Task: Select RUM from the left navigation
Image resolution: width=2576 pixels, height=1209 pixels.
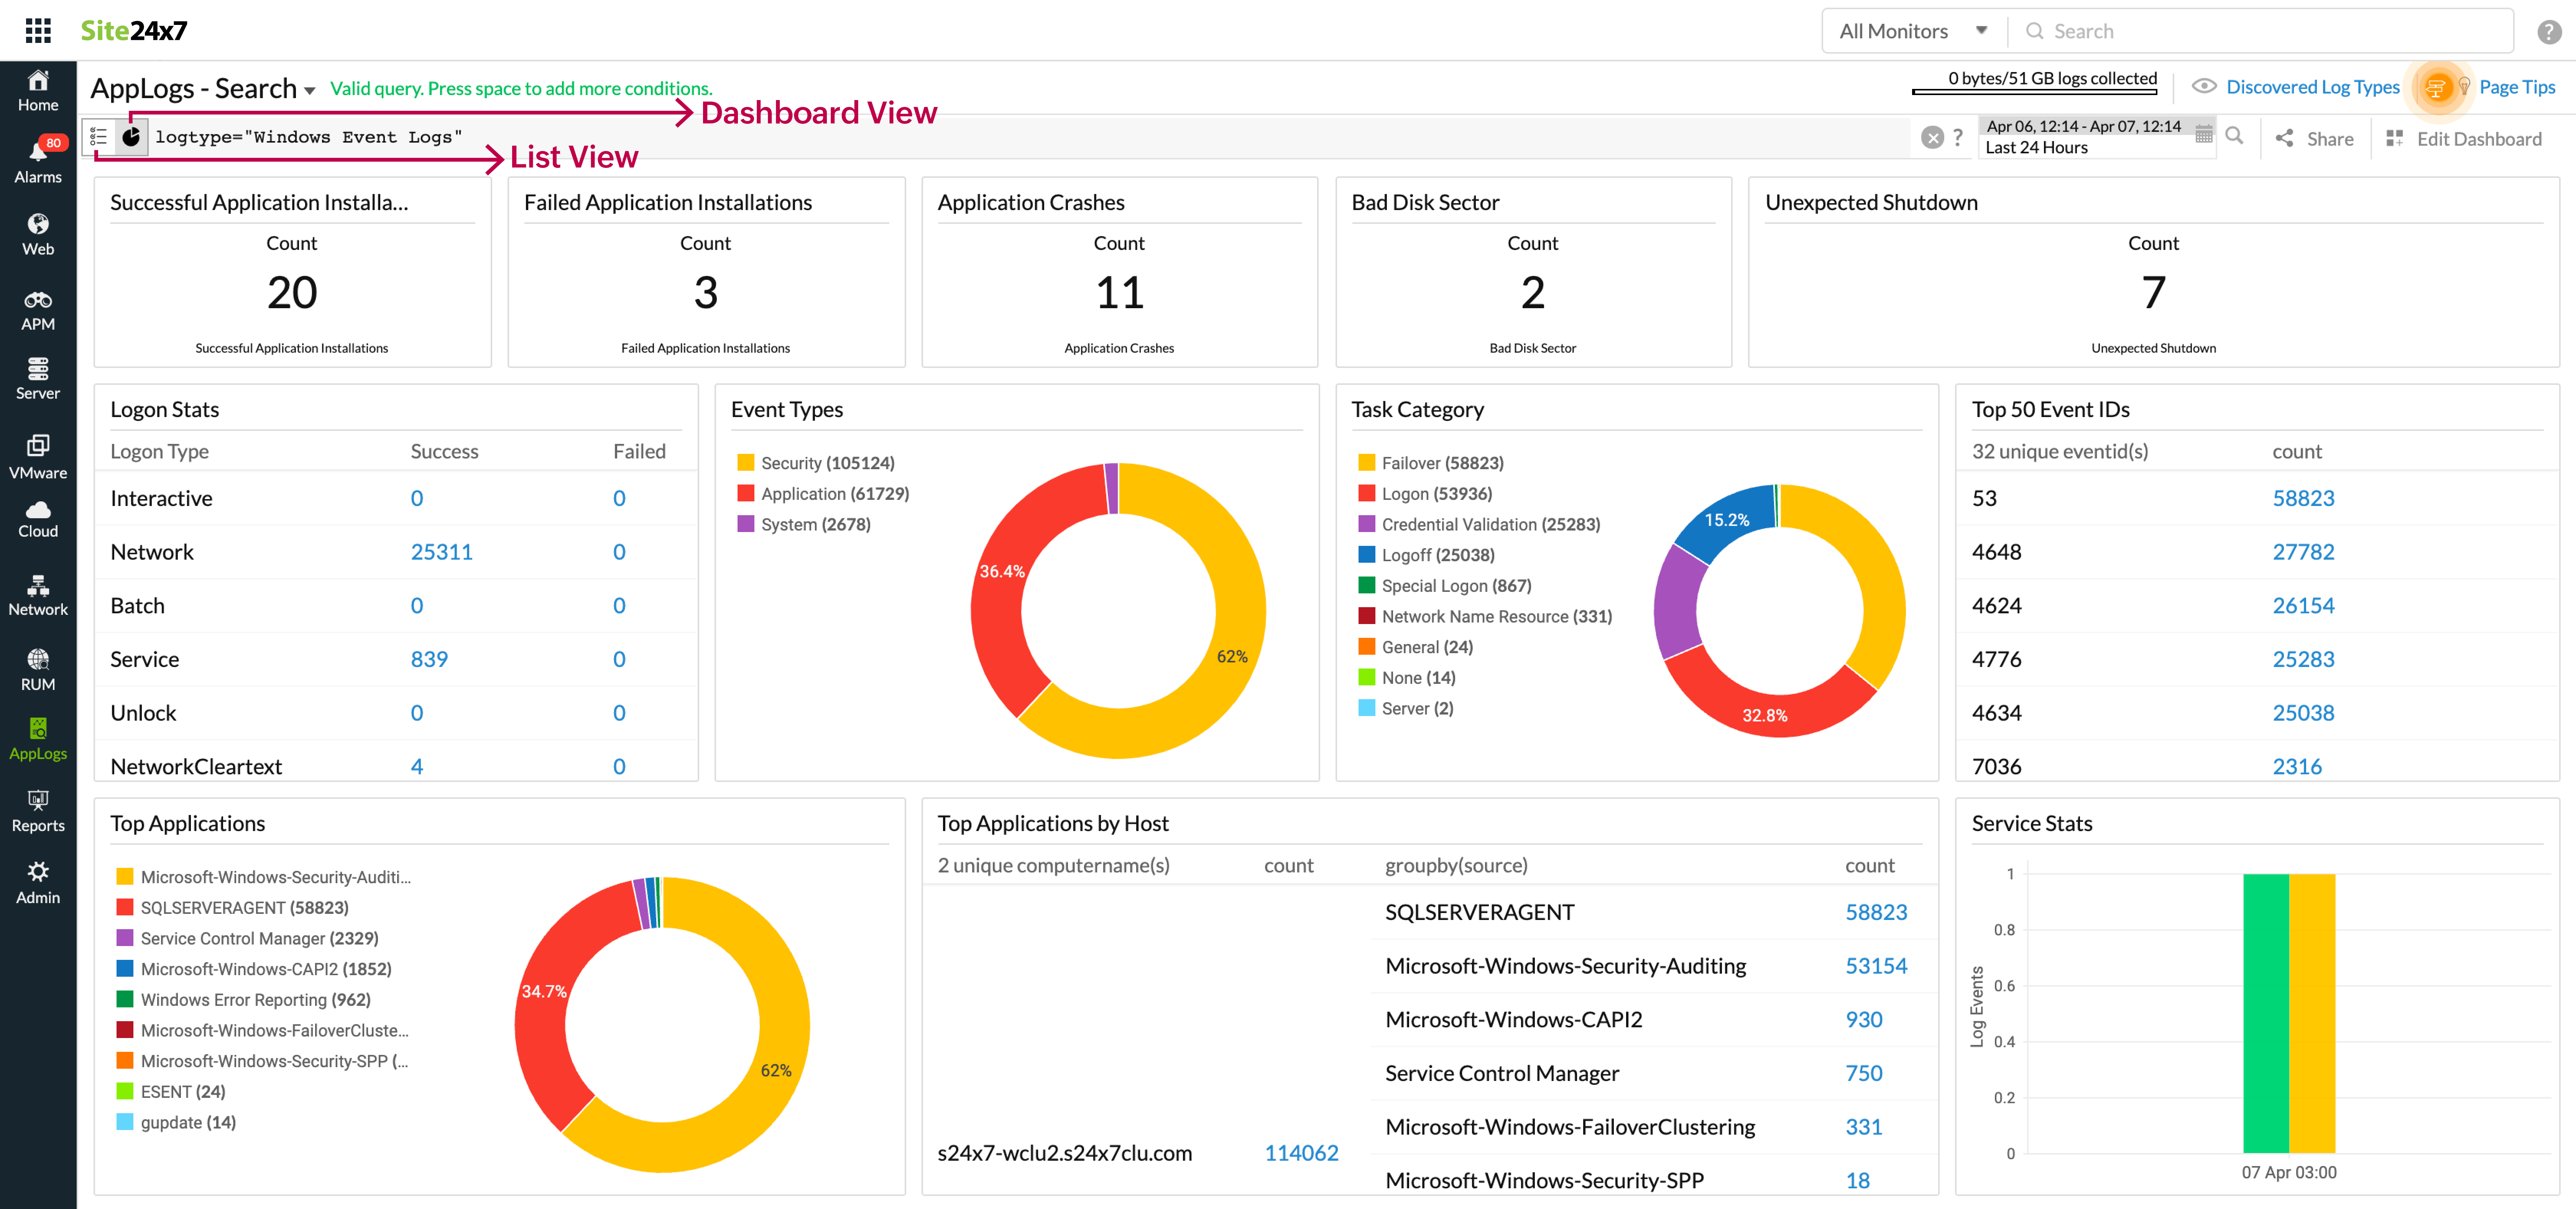Action: 38,668
